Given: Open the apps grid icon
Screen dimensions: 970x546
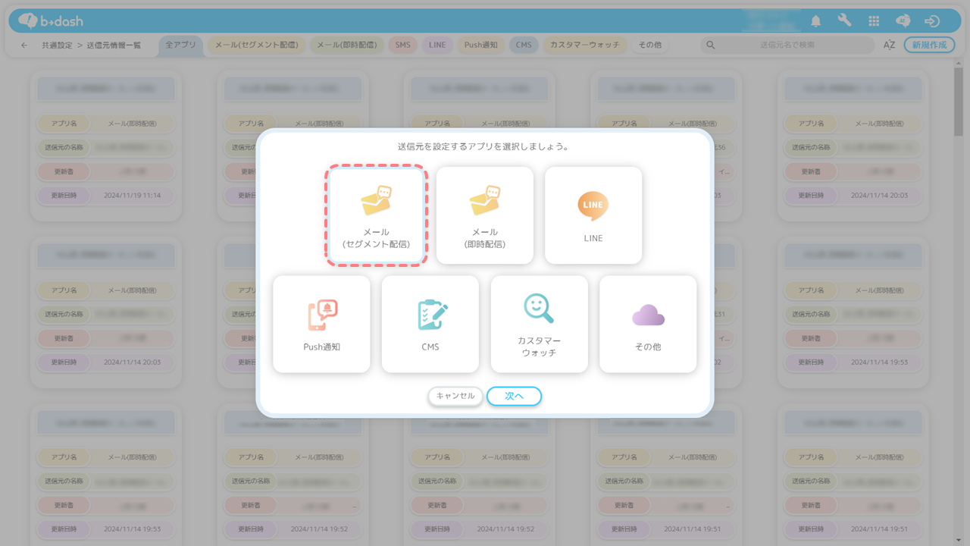Looking at the screenshot, I should [x=874, y=21].
